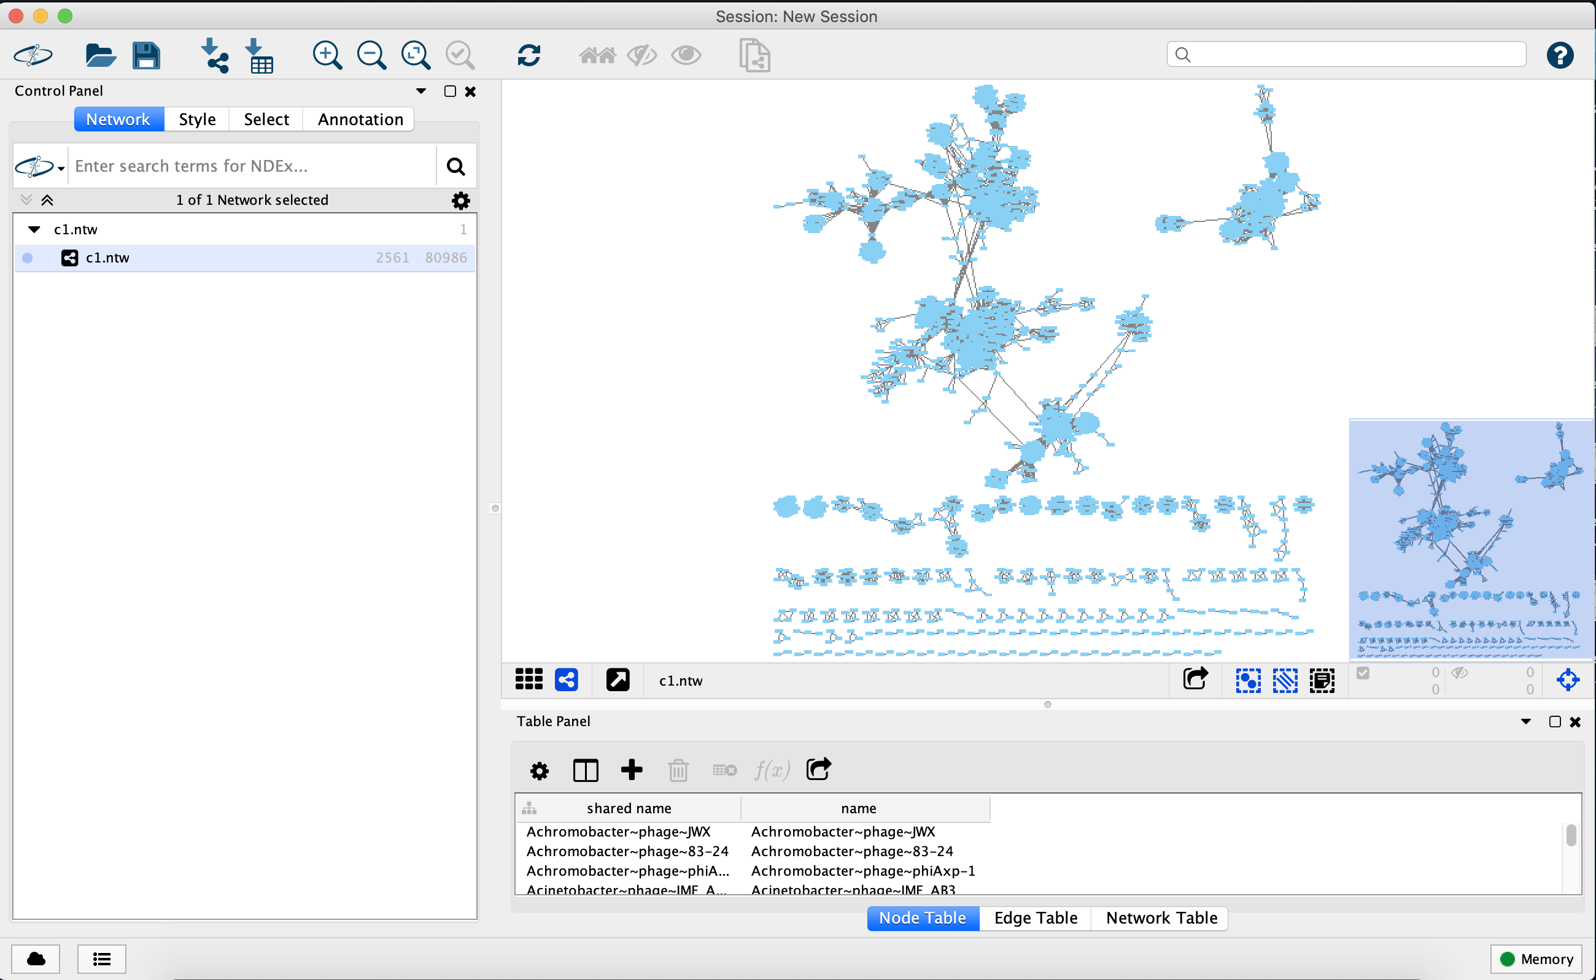1596x980 pixels.
Task: Enable node selection mode
Action: (1247, 680)
